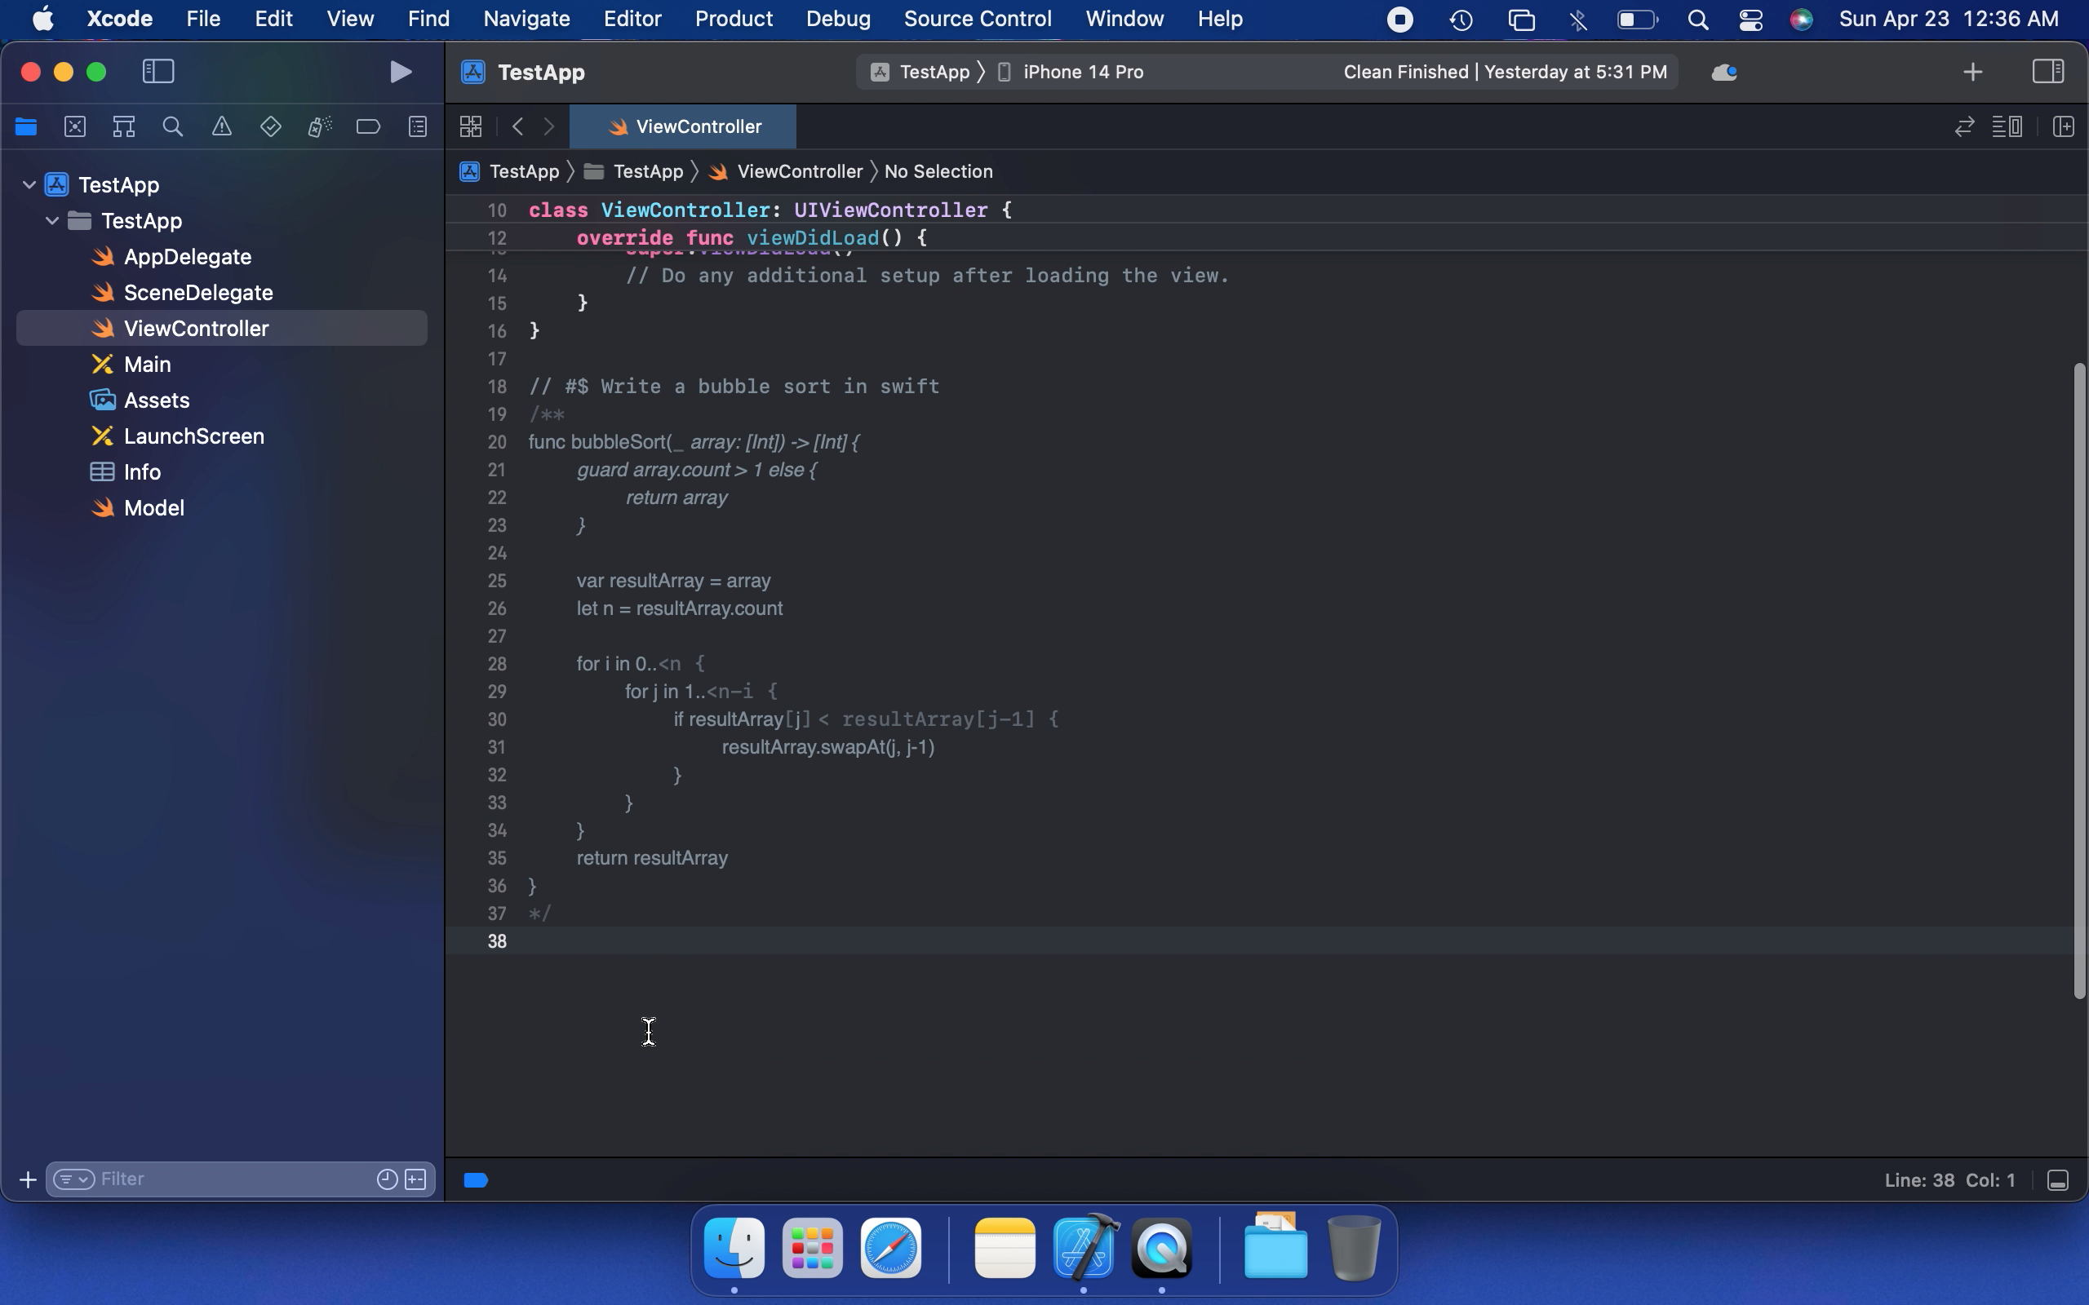Open the Product menu
2089x1305 pixels.
[733, 18]
